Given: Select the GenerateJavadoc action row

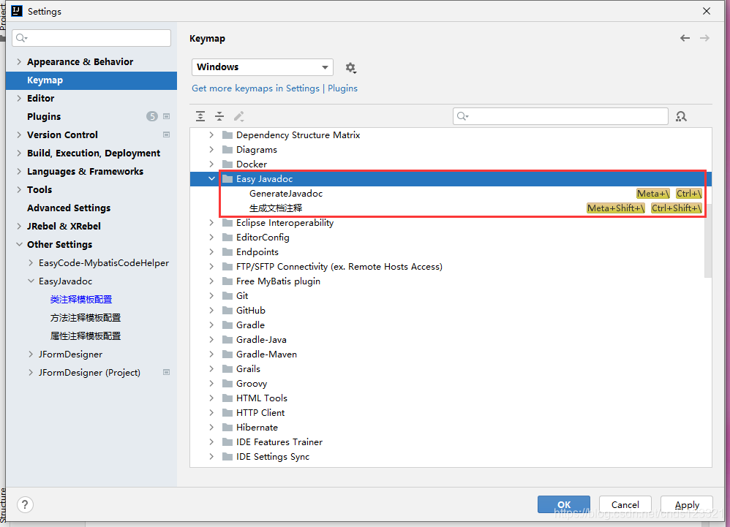Looking at the screenshot, I should (x=451, y=194).
